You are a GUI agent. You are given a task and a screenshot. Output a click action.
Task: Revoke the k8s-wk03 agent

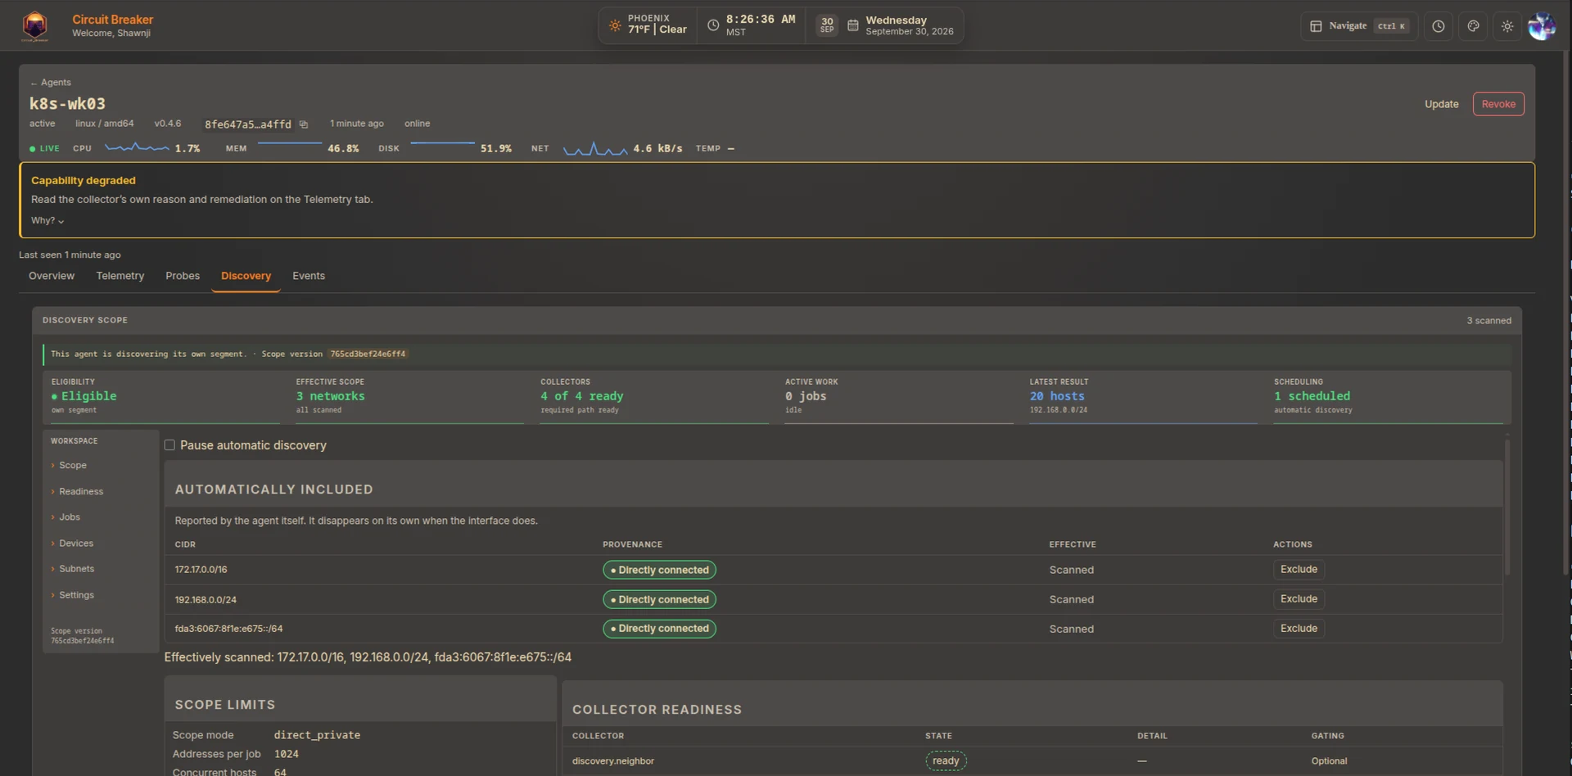tap(1498, 104)
